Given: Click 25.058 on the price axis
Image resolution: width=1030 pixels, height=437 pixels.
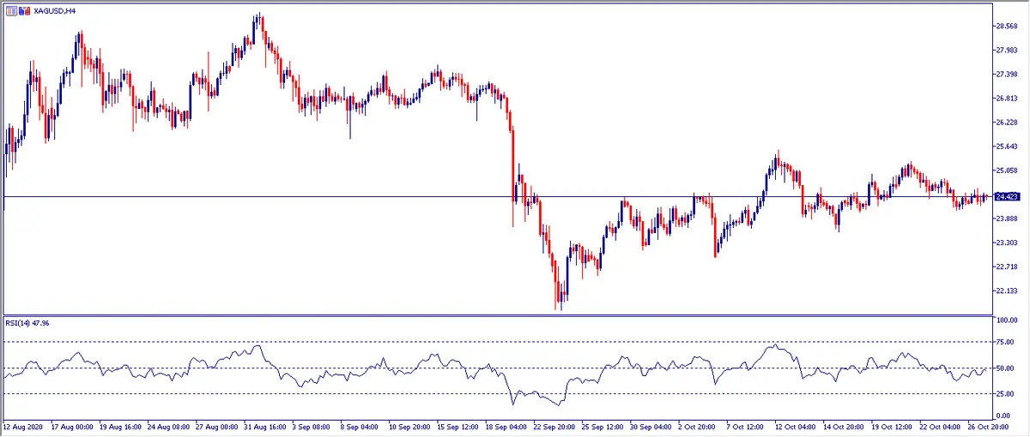Looking at the screenshot, I should pos(1006,171).
